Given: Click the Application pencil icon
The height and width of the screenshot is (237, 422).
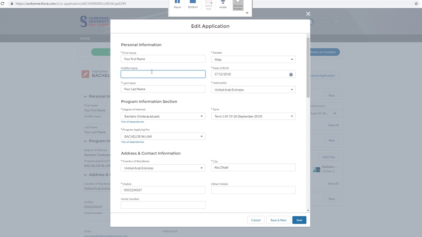Looking at the screenshot, I should point(85,74).
